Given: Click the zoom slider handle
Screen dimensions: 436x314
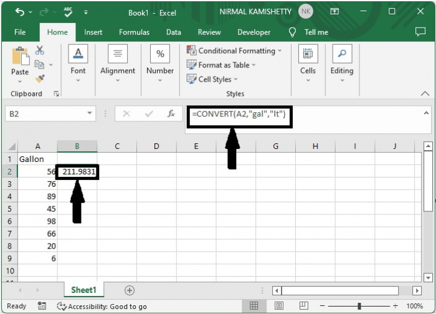Looking at the screenshot, I should point(359,306).
